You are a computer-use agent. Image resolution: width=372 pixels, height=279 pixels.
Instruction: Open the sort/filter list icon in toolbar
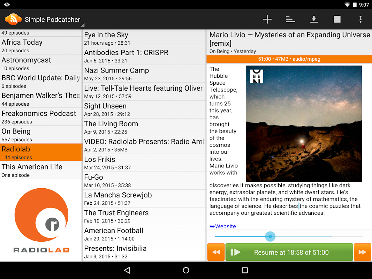pos(290,20)
